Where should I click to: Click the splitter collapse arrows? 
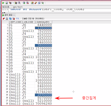(x=3, y=13)
